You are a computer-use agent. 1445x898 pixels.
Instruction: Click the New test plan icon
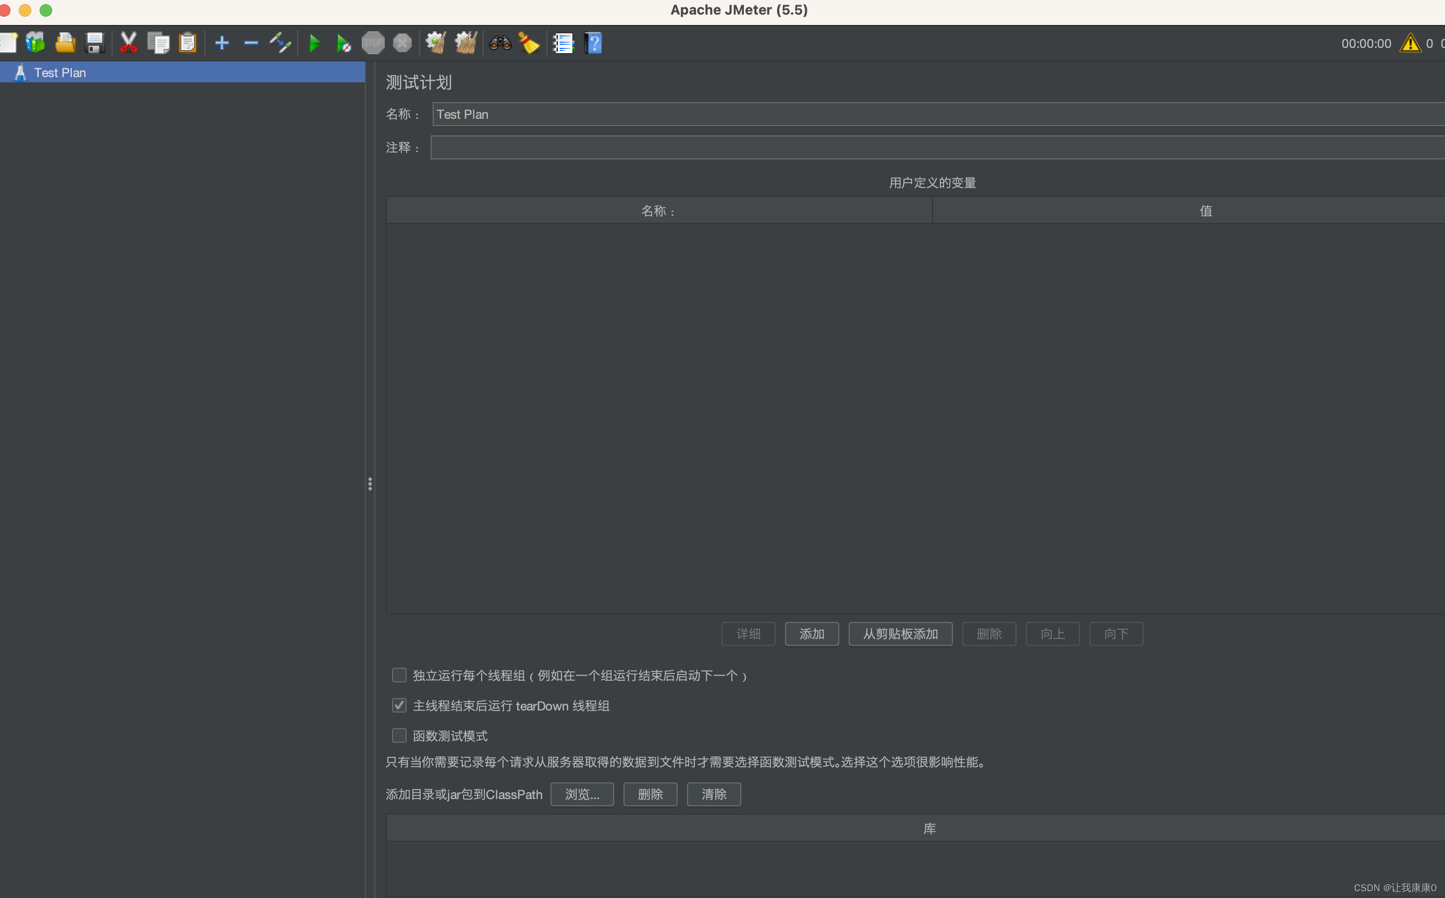pyautogui.click(x=8, y=43)
